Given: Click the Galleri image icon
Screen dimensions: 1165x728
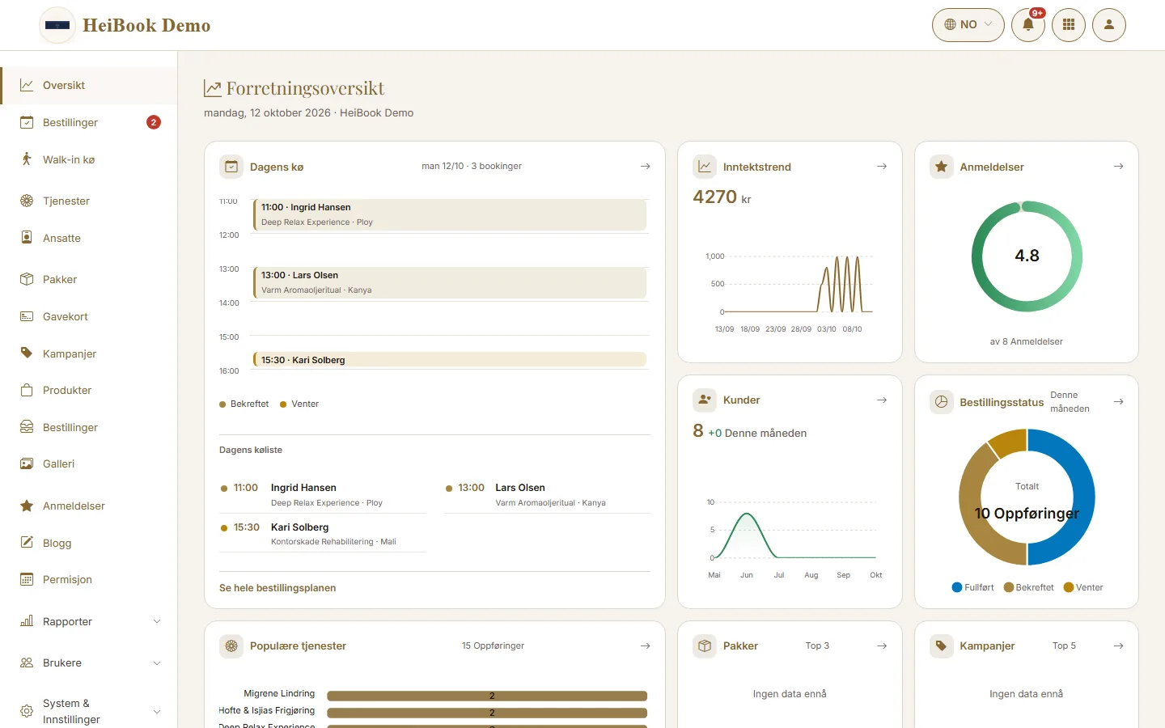Looking at the screenshot, I should [27, 463].
